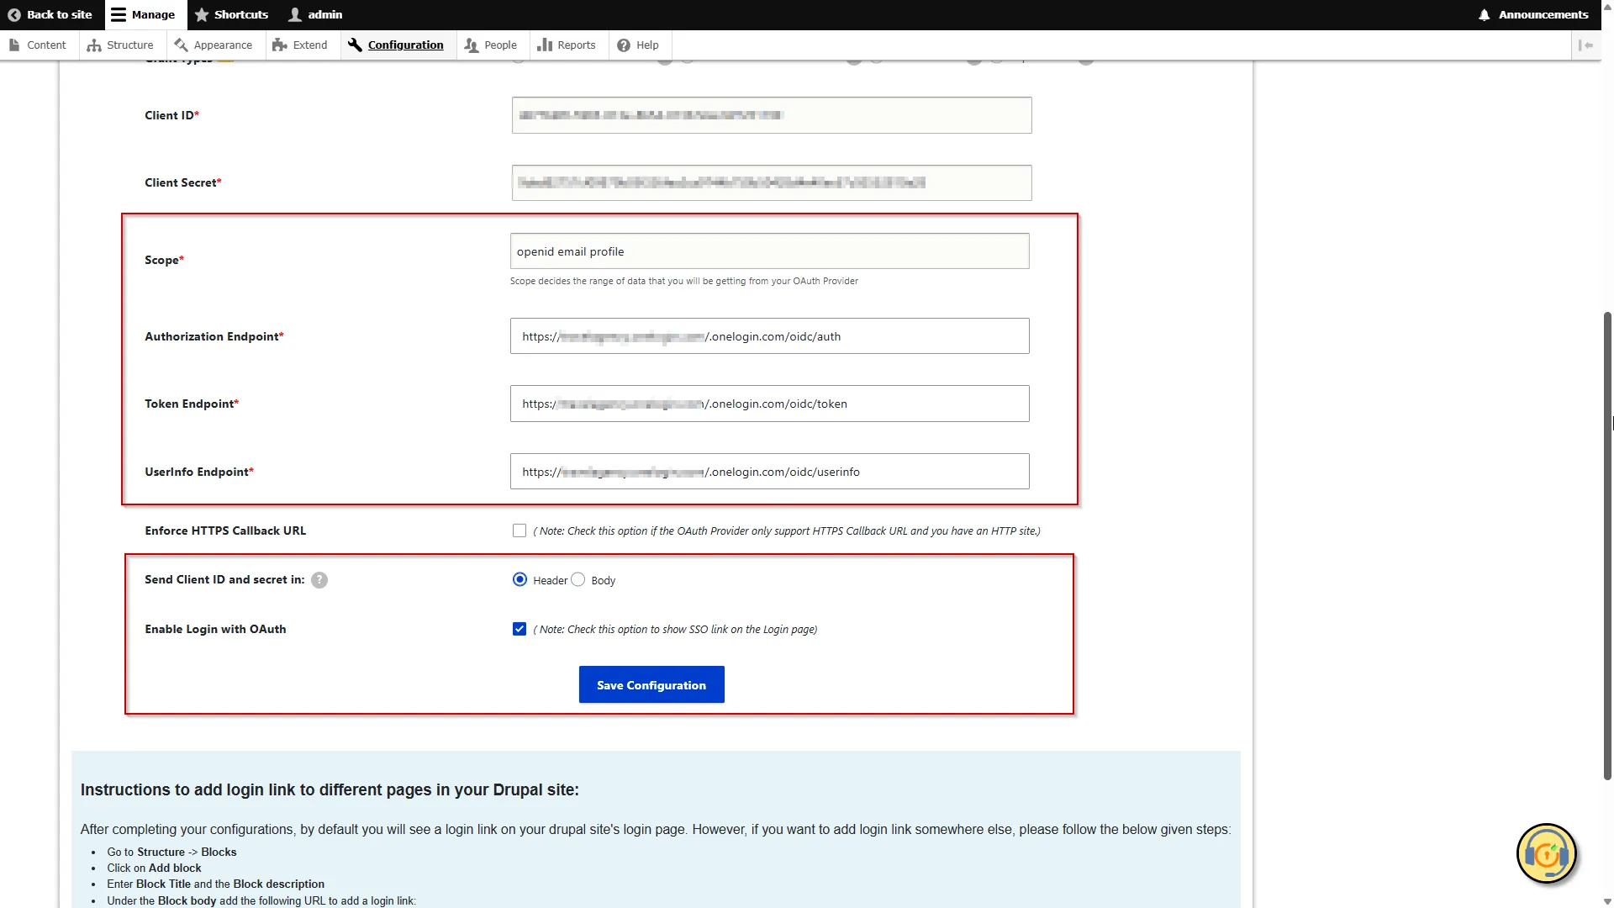This screenshot has width=1614, height=908.
Task: Click the Configuration wrench icon
Action: click(x=355, y=45)
